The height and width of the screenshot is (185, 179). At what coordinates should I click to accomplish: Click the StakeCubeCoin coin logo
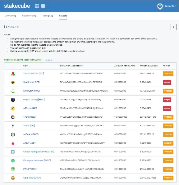click(13, 74)
